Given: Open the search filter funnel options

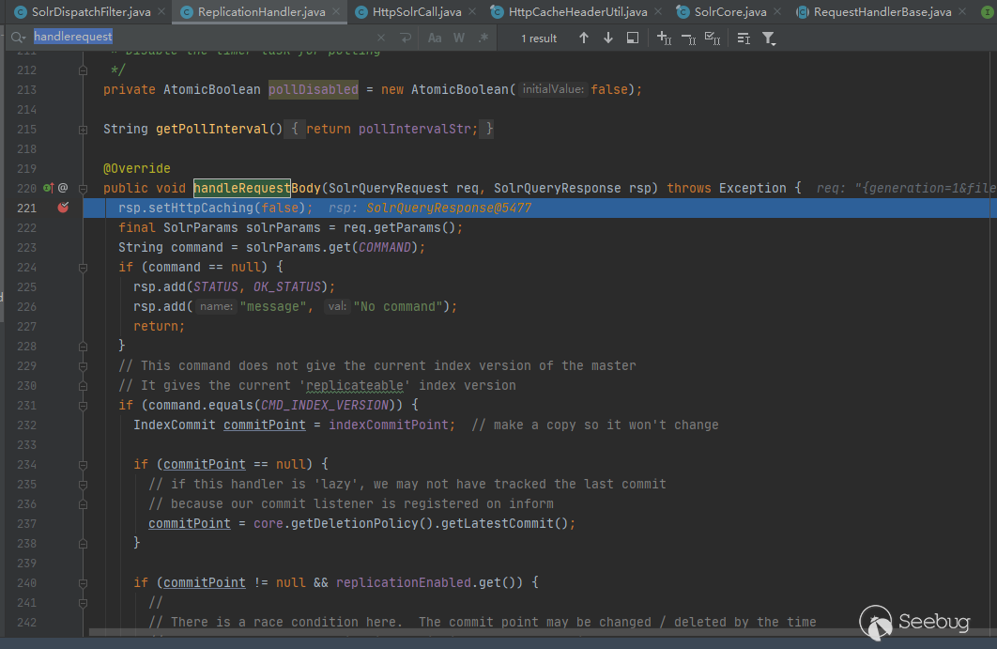Looking at the screenshot, I should [x=769, y=39].
